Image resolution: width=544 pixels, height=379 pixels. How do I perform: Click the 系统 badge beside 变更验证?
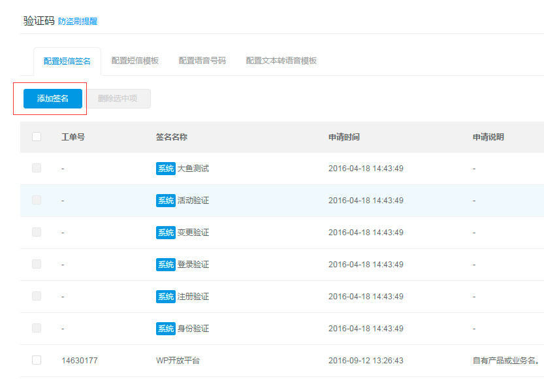click(166, 233)
